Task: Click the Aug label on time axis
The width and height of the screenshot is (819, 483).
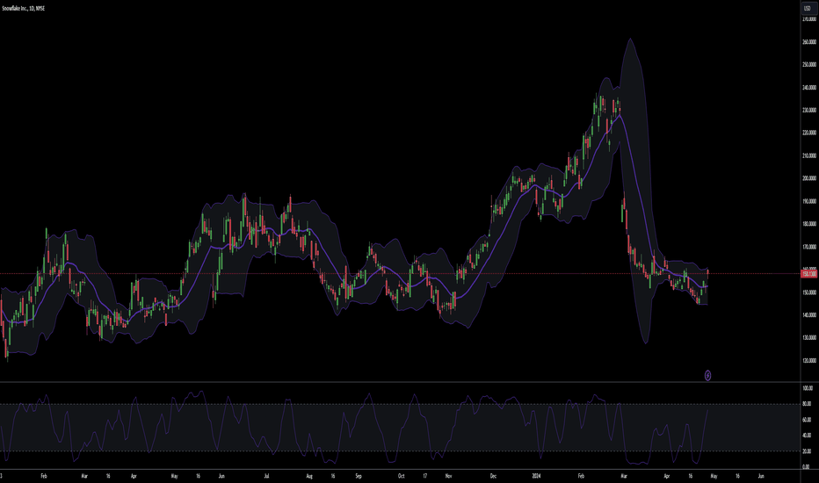Action: (x=309, y=476)
